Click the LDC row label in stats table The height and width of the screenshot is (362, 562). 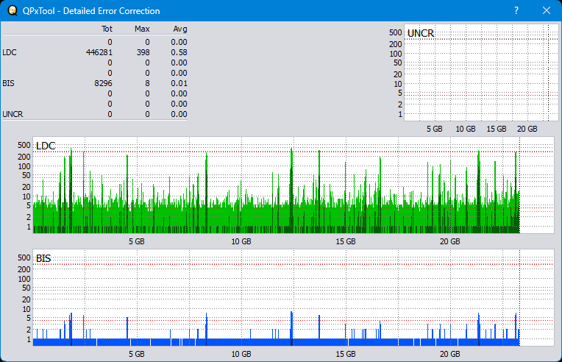(x=10, y=52)
